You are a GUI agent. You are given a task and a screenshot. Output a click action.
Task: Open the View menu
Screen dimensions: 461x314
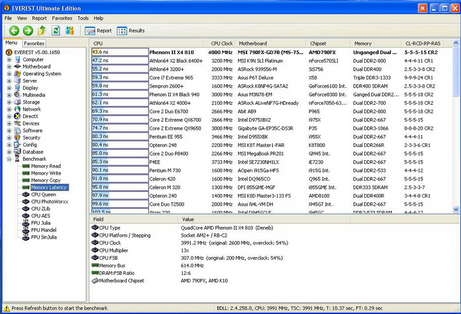pyautogui.click(x=22, y=18)
